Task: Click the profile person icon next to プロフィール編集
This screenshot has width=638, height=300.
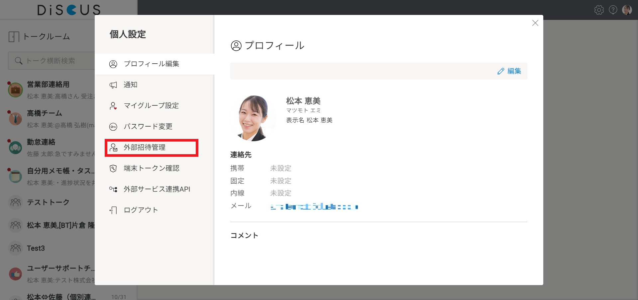Action: coord(113,64)
